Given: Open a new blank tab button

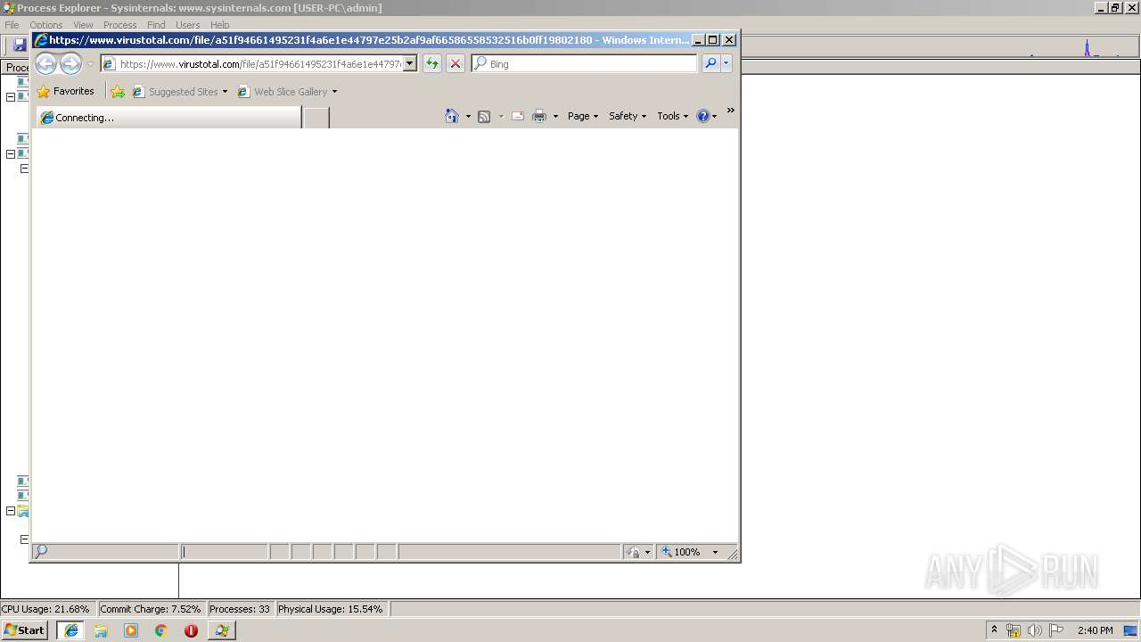Looking at the screenshot, I should pos(316,118).
